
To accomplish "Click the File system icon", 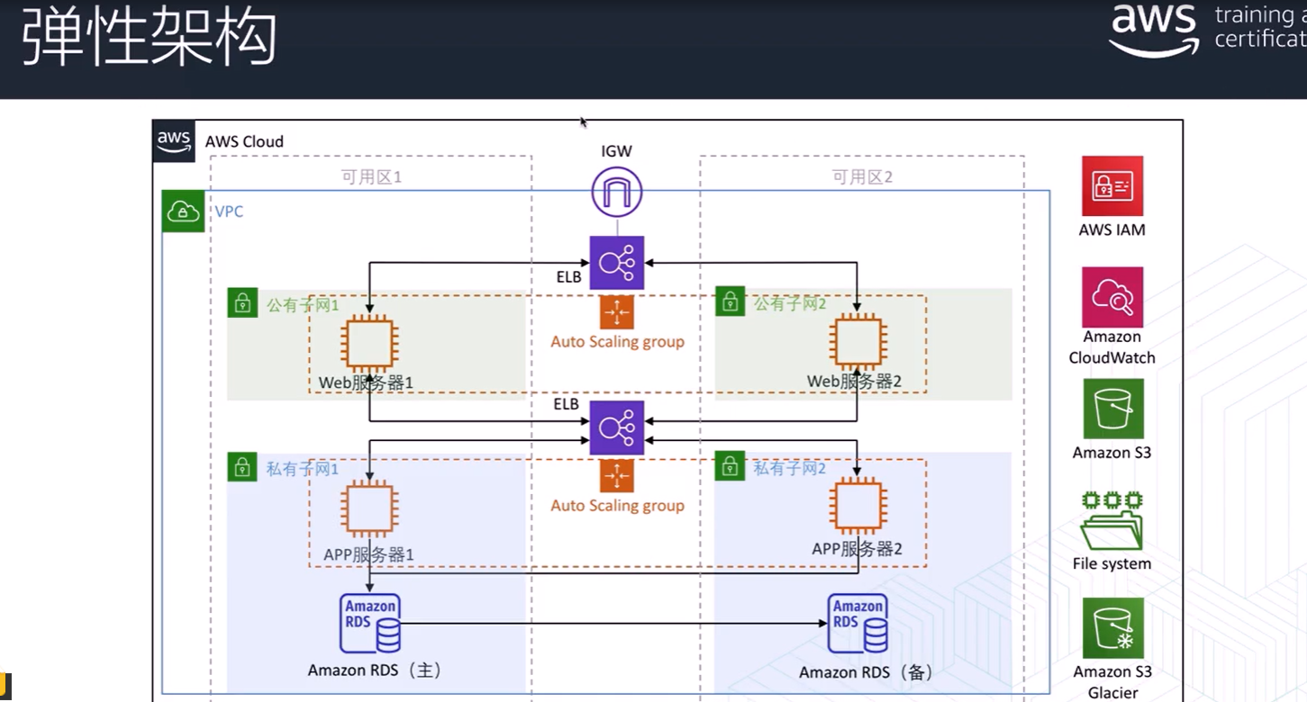I will (x=1112, y=520).
